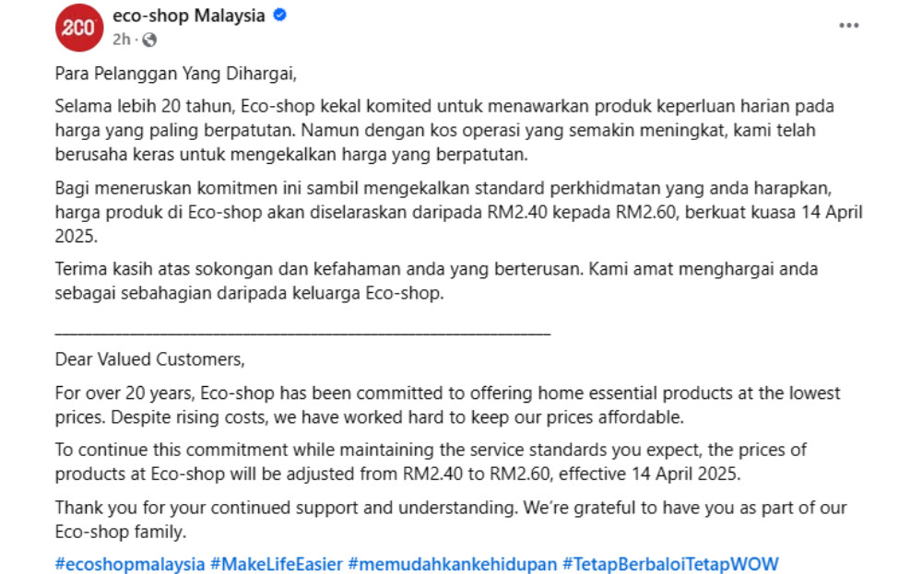The height and width of the screenshot is (574, 922).
Task: Click the 'effective 14 April 2025' text
Action: [x=648, y=474]
